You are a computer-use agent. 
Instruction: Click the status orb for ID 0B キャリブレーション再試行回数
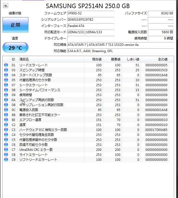6,105
